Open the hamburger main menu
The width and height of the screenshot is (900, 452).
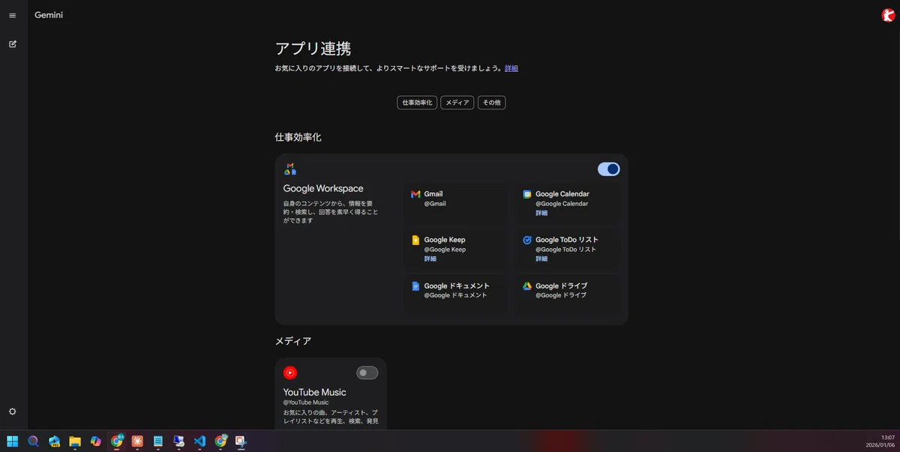tap(12, 15)
